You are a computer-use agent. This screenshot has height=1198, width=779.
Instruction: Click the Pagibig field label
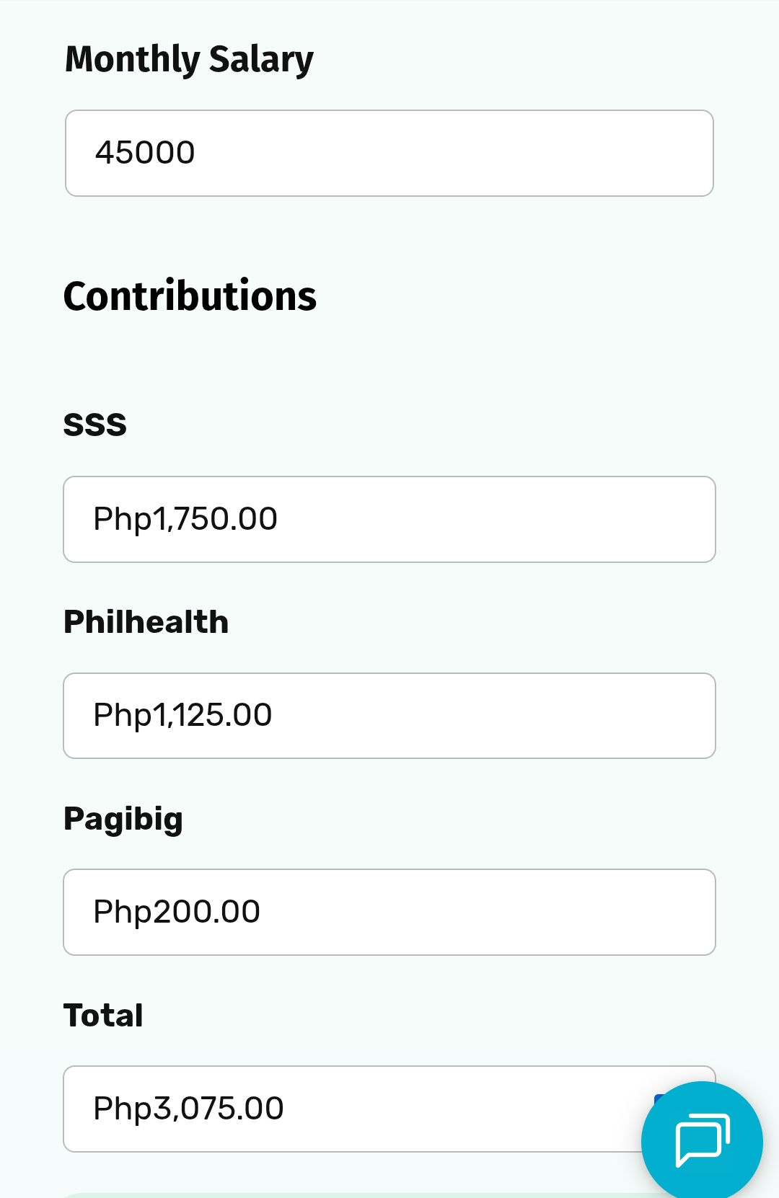pos(123,819)
